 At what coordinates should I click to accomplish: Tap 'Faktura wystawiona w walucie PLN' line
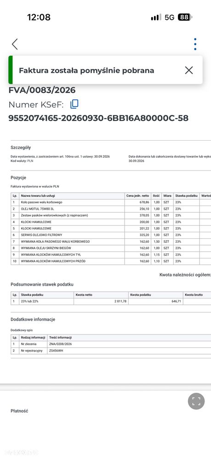tap(35, 186)
